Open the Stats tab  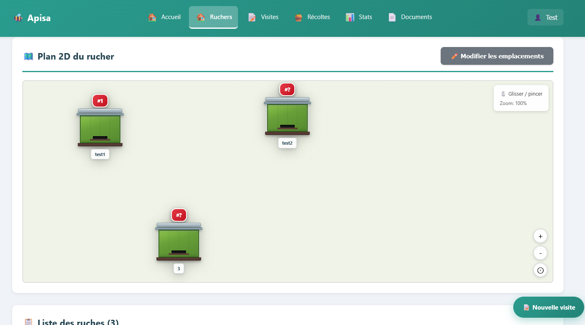[359, 17]
